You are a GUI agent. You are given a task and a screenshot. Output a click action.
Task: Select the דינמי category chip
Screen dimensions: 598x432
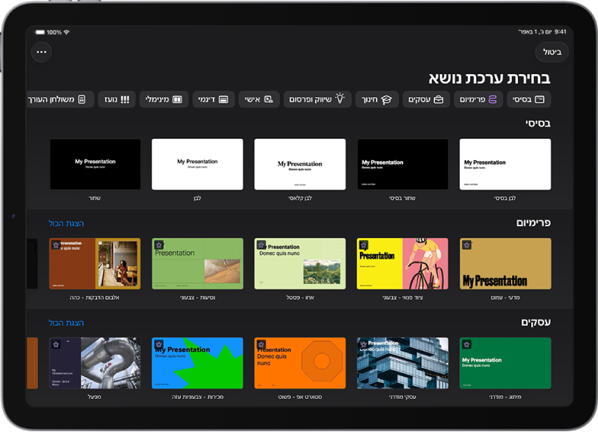point(213,99)
